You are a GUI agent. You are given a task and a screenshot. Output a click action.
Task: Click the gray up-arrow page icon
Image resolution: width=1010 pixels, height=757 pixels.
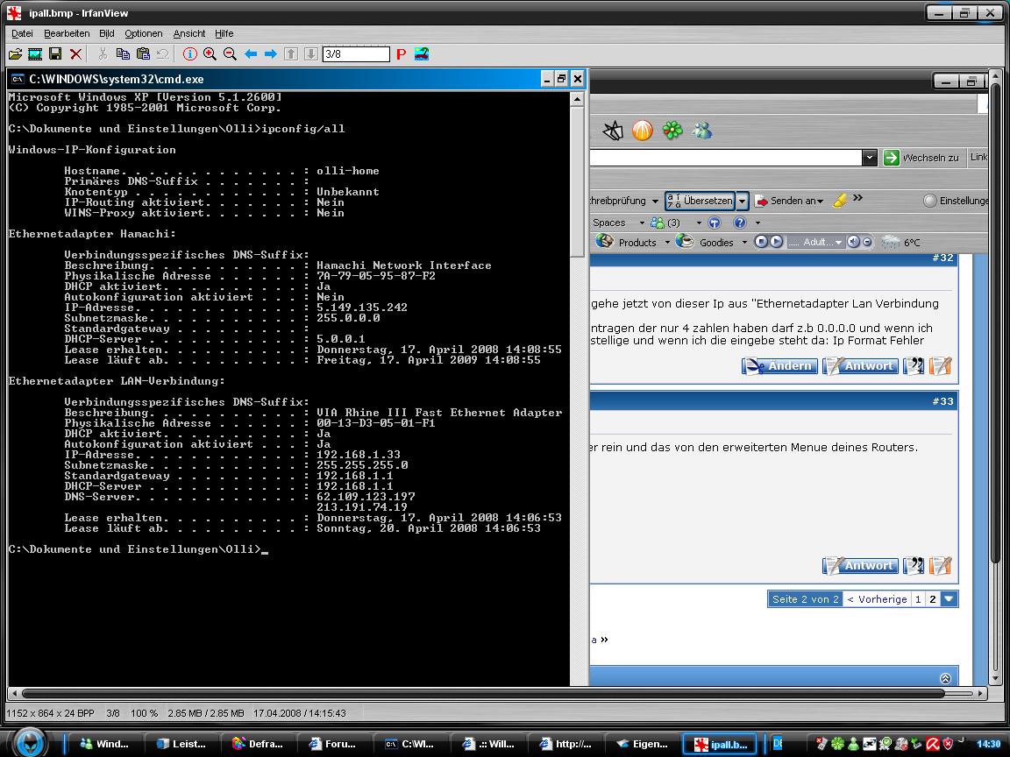click(291, 54)
